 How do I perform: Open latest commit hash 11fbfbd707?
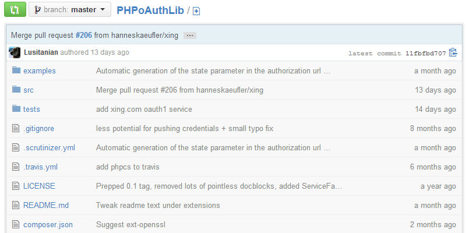click(425, 53)
